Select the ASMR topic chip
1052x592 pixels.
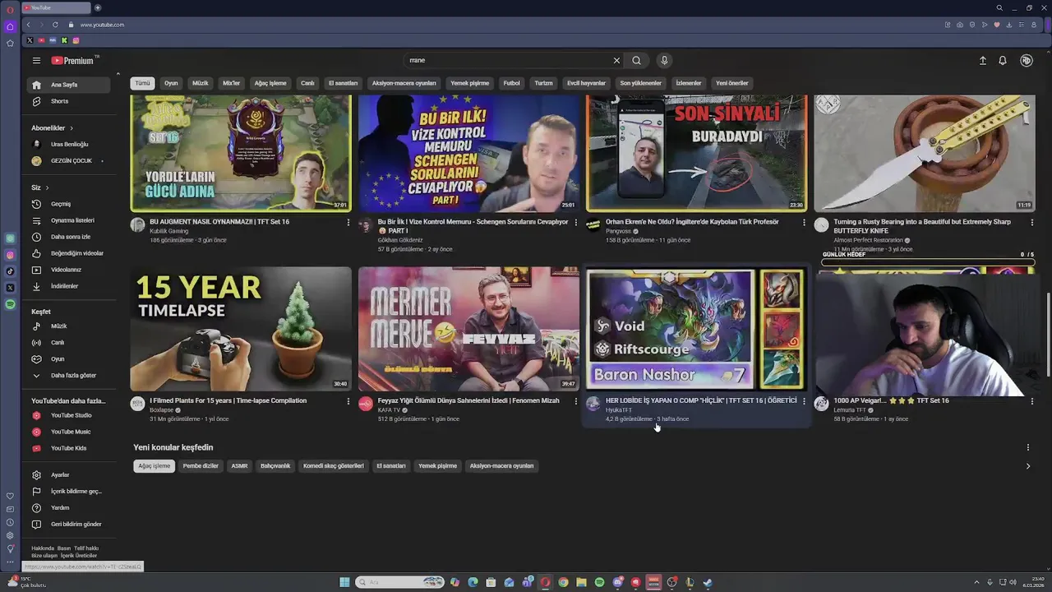[239, 466]
